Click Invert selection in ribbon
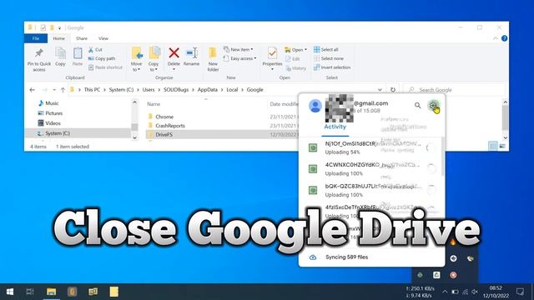The width and height of the screenshot is (534, 300). [332, 67]
